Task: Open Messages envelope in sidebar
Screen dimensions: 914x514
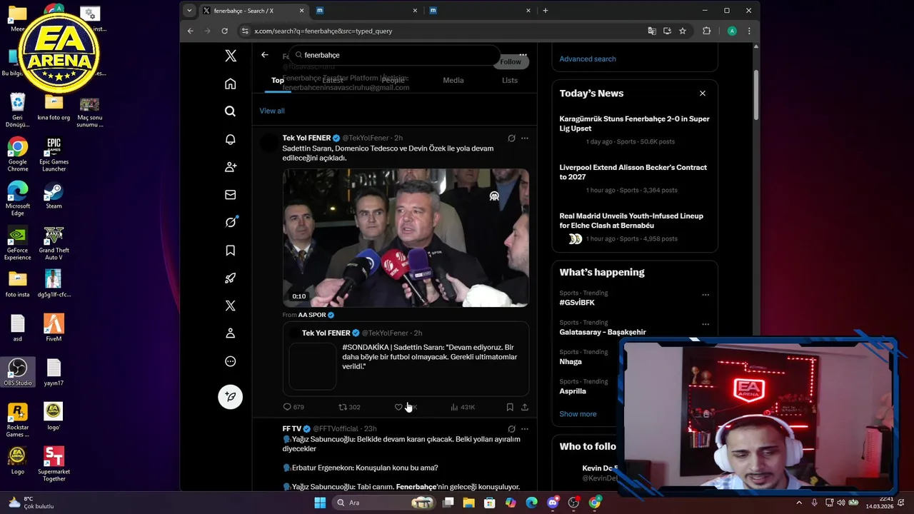Action: [x=230, y=195]
